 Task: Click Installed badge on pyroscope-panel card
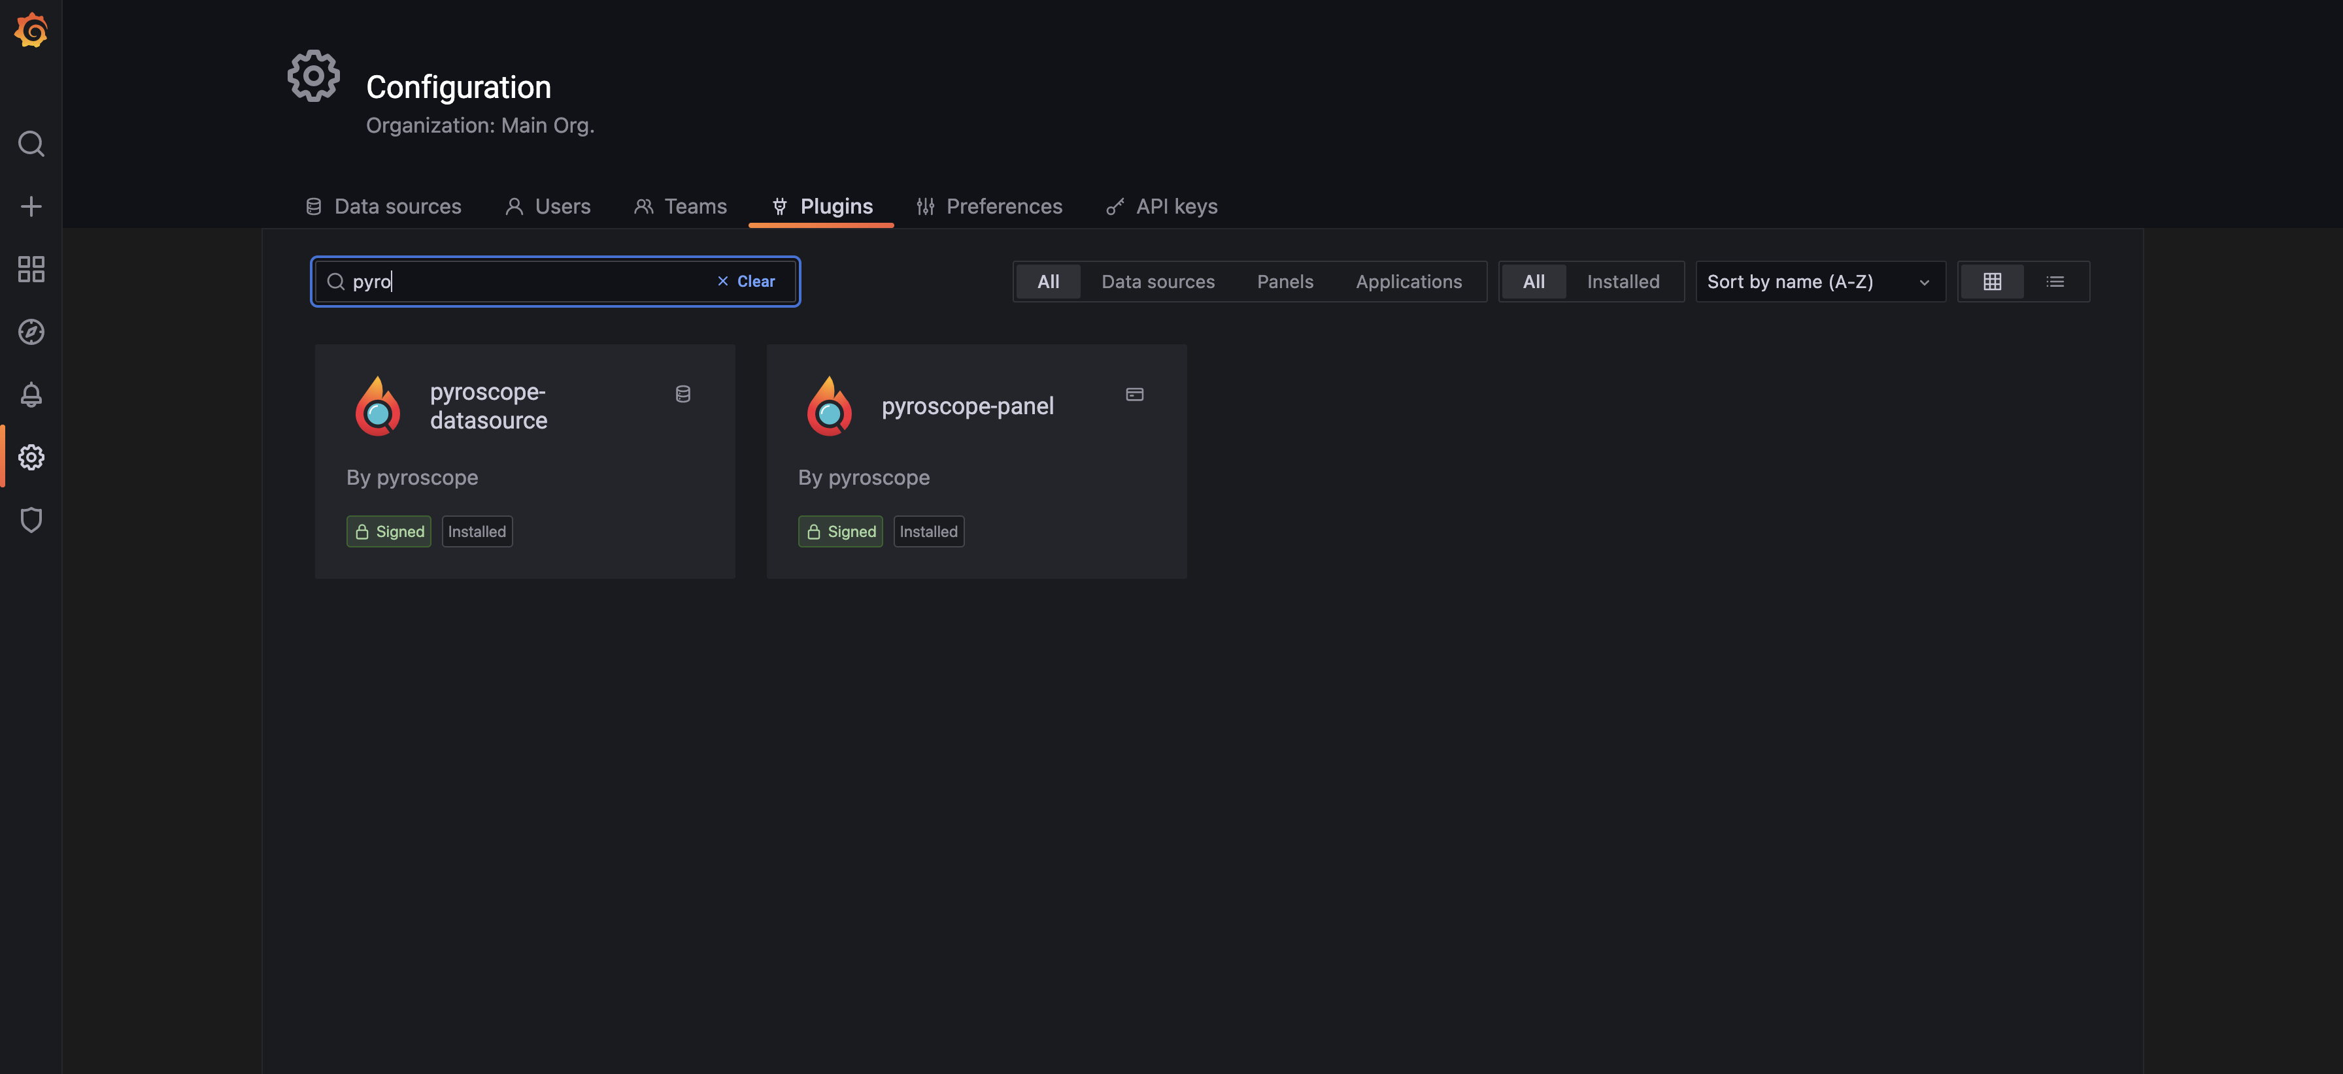coord(929,532)
